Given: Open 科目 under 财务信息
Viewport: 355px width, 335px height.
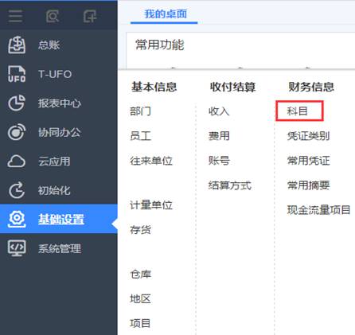Looking at the screenshot, I should (x=298, y=111).
